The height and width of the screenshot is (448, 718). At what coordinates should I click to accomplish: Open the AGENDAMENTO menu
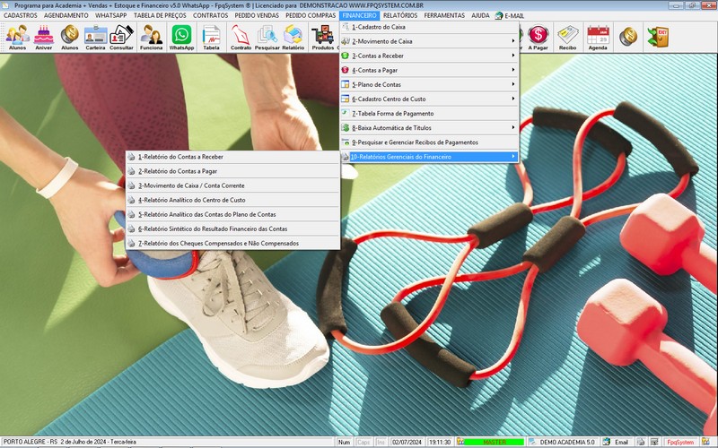[66, 15]
